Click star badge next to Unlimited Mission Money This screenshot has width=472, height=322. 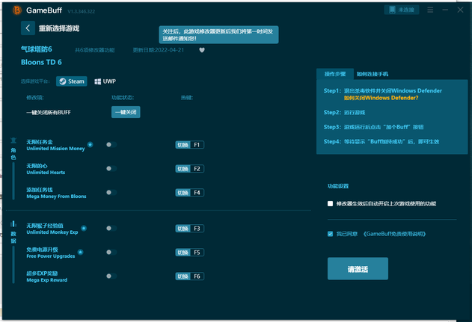tap(90, 145)
